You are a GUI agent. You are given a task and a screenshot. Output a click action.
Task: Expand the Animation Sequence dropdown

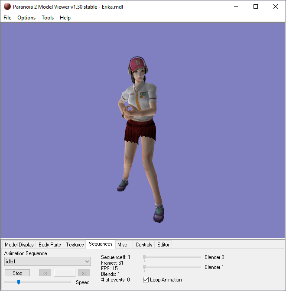48,262
